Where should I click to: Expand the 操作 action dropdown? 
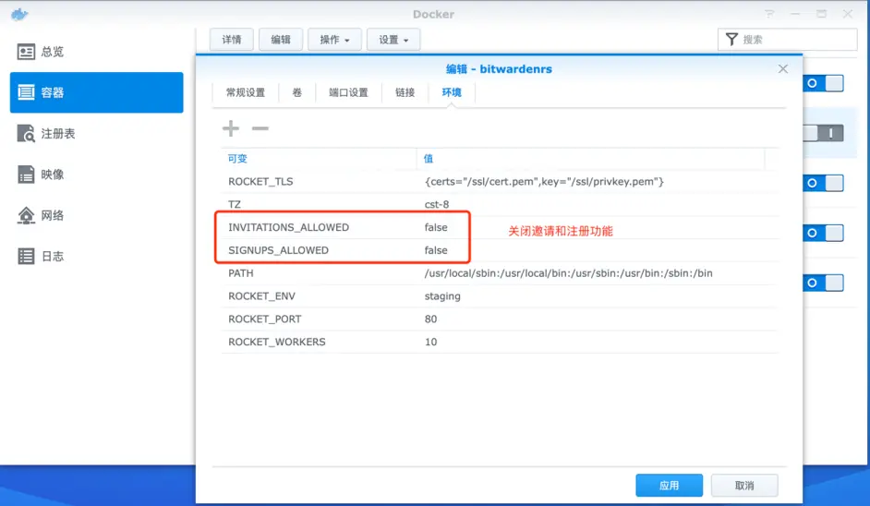(334, 40)
